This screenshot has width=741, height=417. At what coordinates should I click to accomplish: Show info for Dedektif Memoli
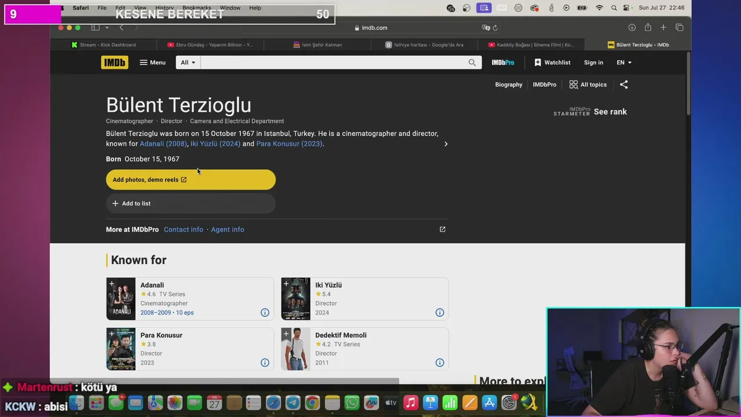(439, 363)
